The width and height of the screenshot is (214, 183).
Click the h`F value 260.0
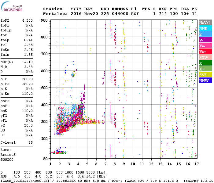pyautogui.click(x=28, y=79)
